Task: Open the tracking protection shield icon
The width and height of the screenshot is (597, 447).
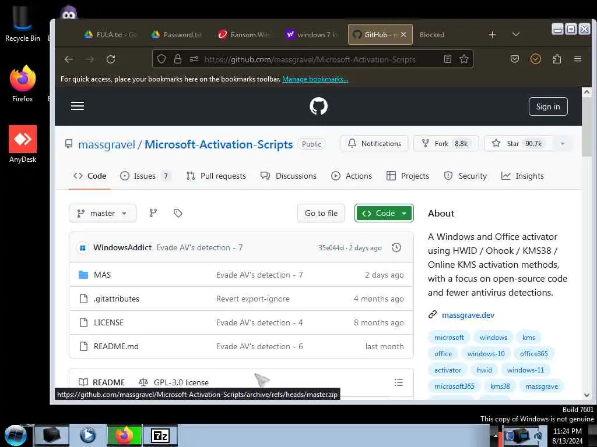Action: (x=161, y=59)
